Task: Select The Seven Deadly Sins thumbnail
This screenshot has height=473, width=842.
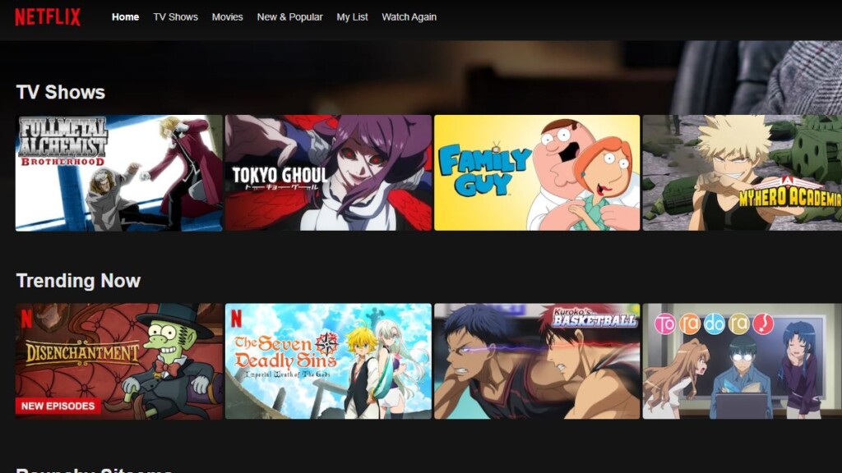Action: 328,361
